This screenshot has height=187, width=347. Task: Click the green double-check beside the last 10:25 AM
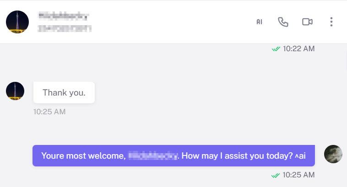tap(276, 175)
